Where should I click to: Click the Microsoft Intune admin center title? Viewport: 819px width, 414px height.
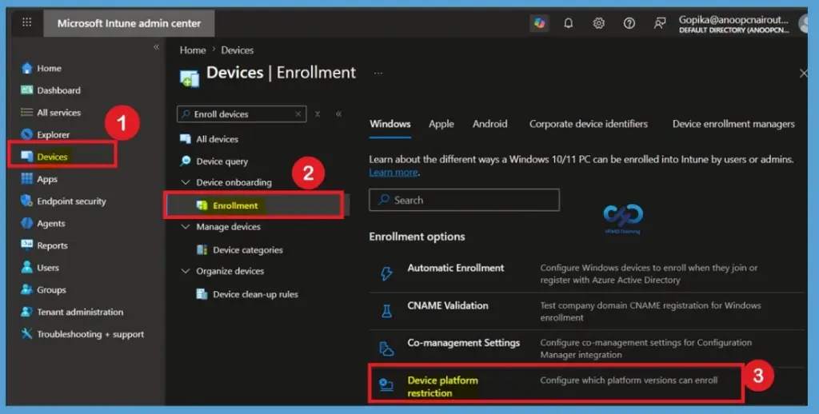pyautogui.click(x=129, y=23)
